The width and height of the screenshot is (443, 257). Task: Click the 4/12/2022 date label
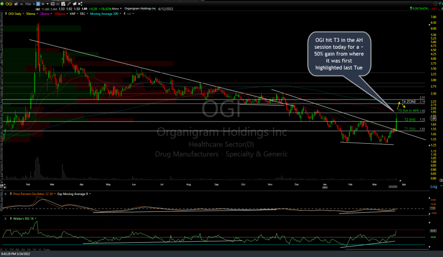(x=166, y=9)
